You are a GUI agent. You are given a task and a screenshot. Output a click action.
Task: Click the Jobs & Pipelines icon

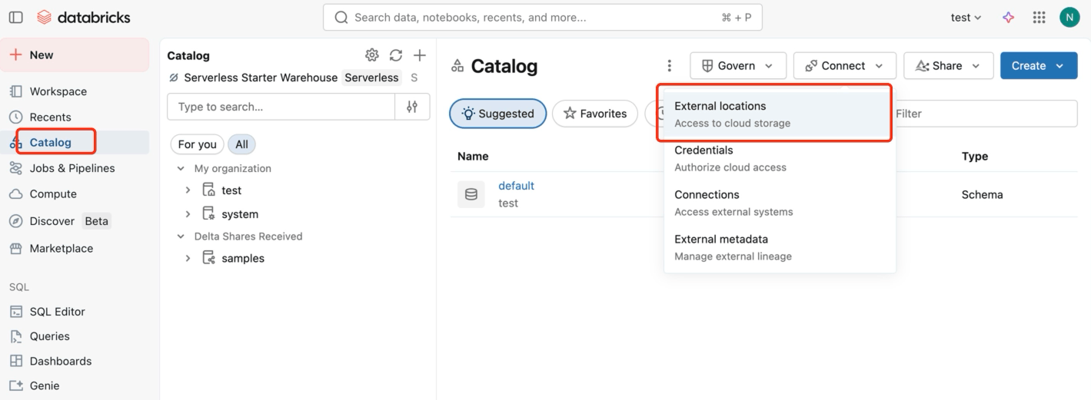15,168
